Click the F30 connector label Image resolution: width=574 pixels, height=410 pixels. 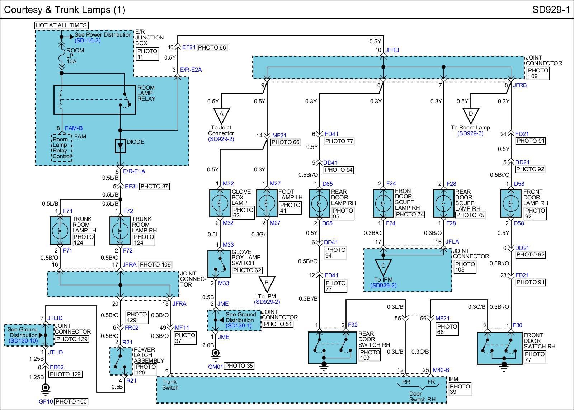517,325
